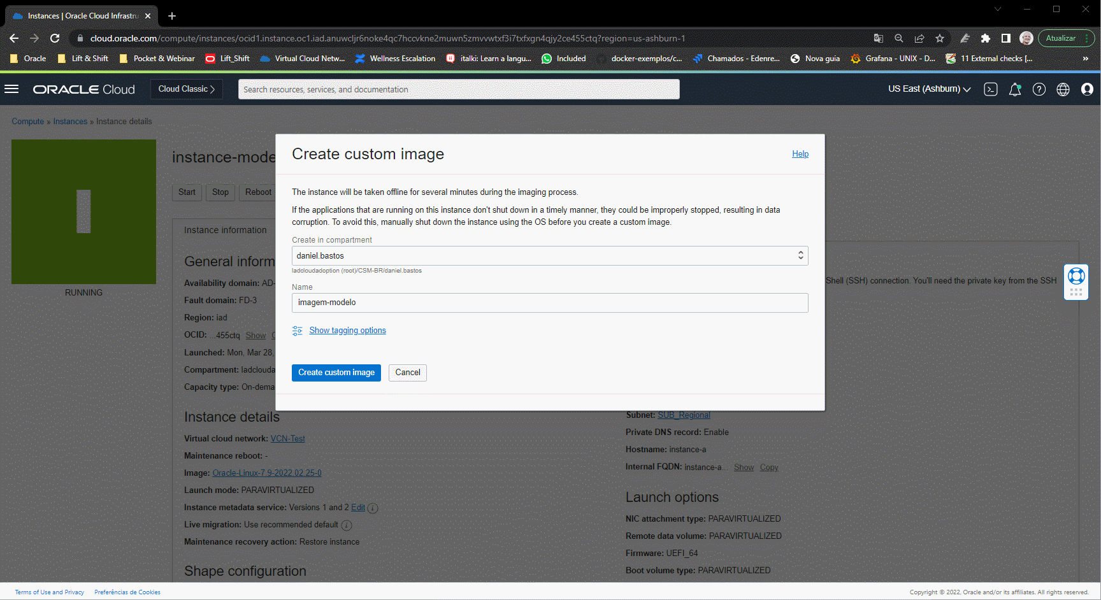1101x600 pixels.
Task: Open the Cloud Classic switcher
Action: (x=187, y=89)
